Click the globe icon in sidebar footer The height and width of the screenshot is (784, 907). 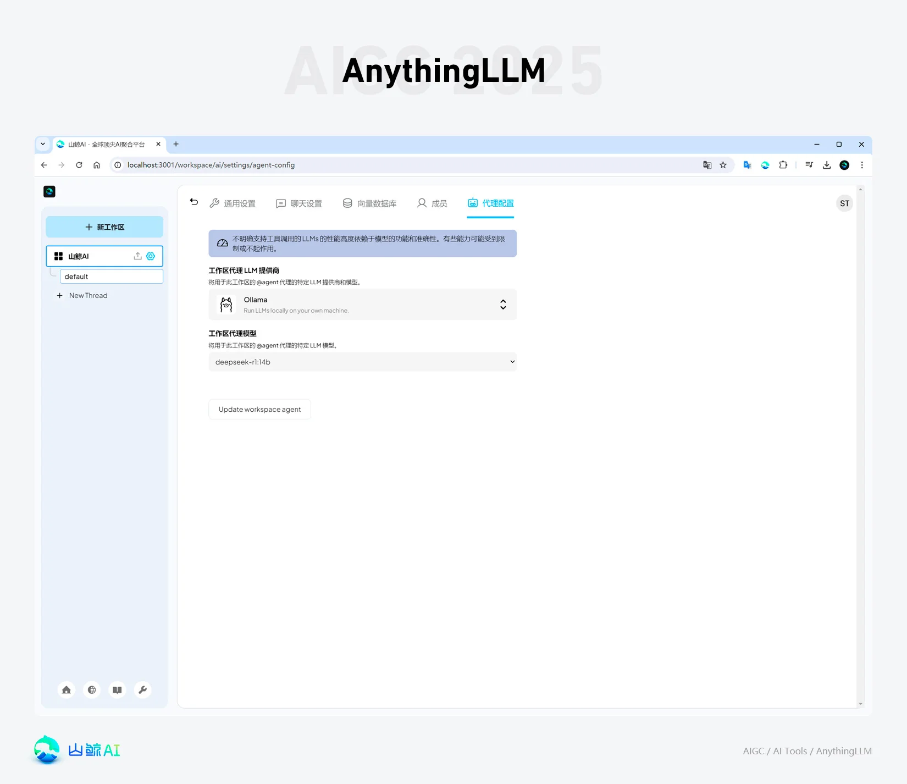tap(92, 690)
